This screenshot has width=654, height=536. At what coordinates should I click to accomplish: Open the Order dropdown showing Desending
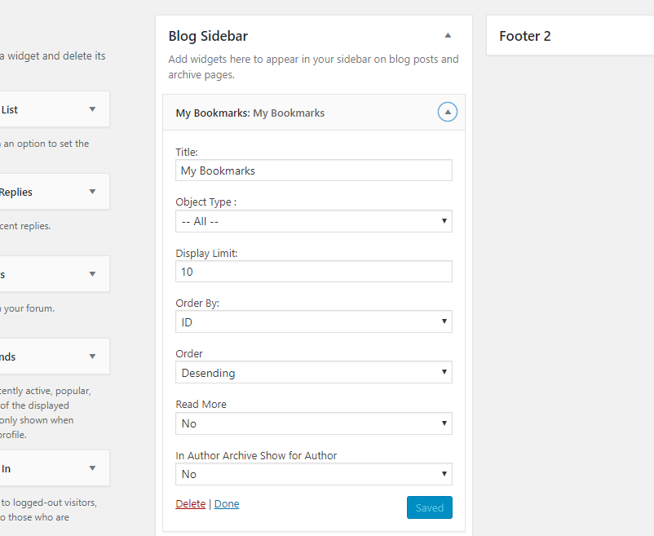tap(313, 373)
